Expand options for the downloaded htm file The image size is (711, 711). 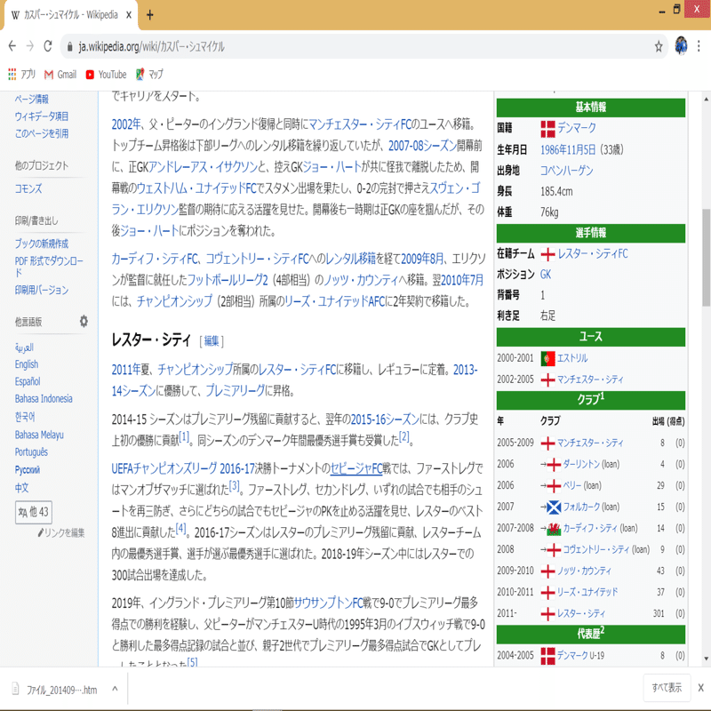pos(113,687)
